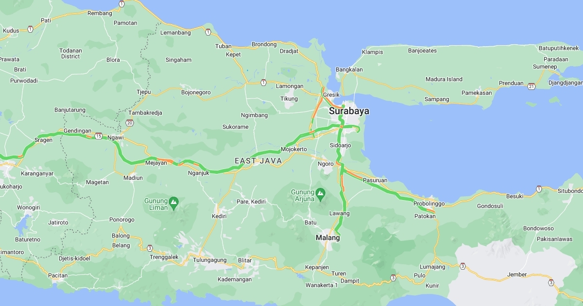This screenshot has width=583, height=306.
Task: Click route 1 shield near Situbondo
Action: click(539, 188)
